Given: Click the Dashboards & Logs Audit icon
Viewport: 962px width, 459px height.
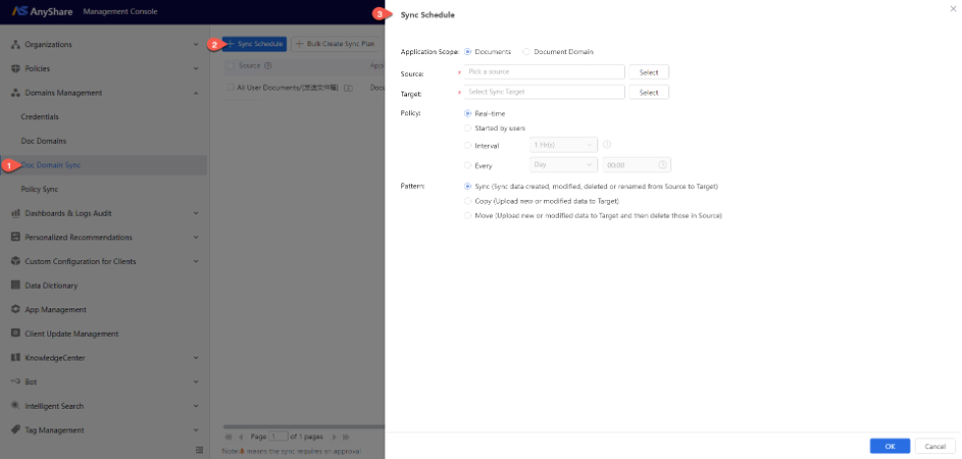Looking at the screenshot, I should (16, 214).
